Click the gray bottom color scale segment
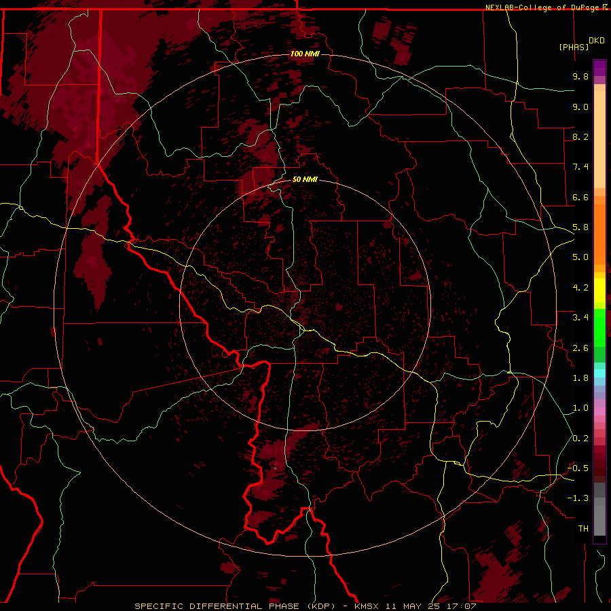 (599, 520)
